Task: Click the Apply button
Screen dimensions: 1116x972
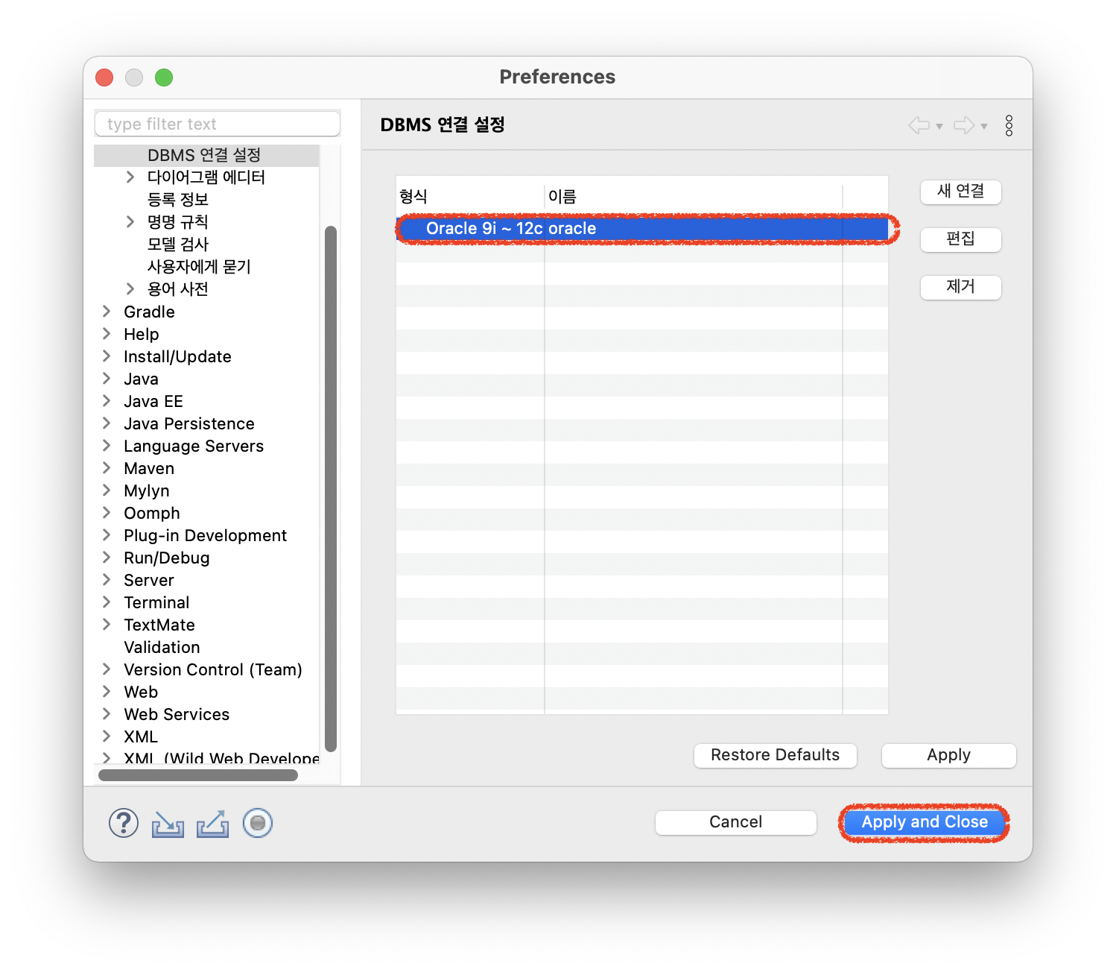Action: pyautogui.click(x=949, y=755)
